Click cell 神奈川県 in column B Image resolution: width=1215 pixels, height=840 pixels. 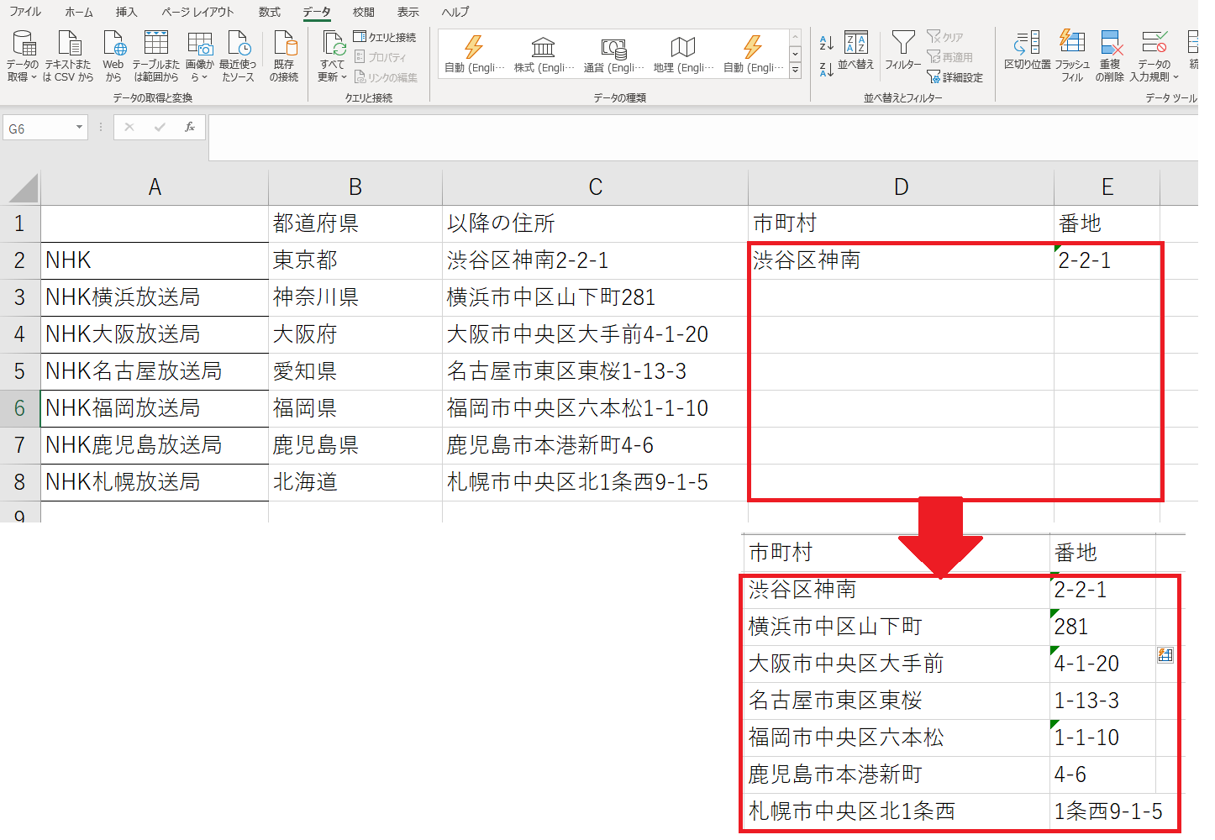pyautogui.click(x=355, y=297)
